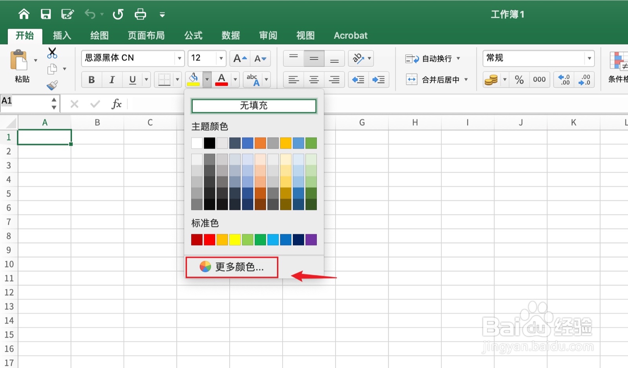Align text to the top
The height and width of the screenshot is (368, 628).
pyautogui.click(x=294, y=58)
